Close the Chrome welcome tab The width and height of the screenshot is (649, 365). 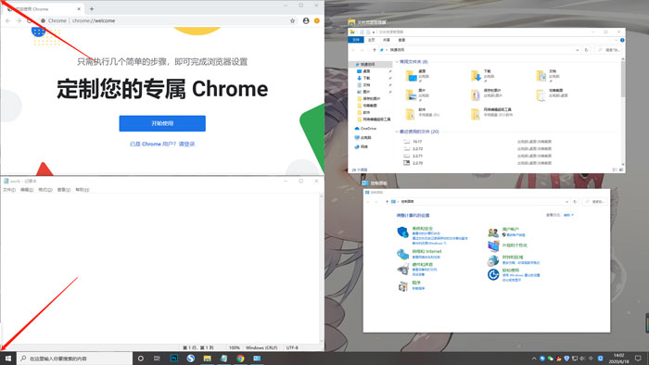click(x=79, y=8)
